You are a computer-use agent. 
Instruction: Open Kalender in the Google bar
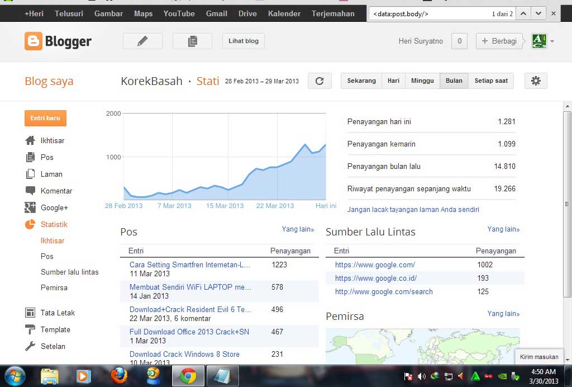pos(284,13)
